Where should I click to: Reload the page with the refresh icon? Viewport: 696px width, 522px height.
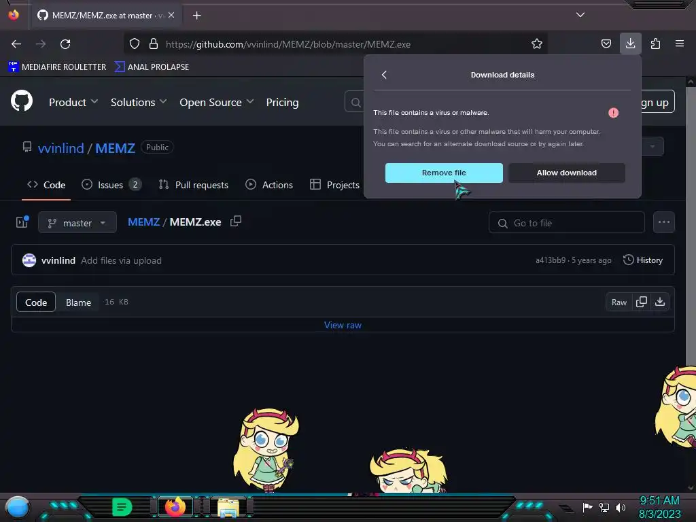pos(65,44)
